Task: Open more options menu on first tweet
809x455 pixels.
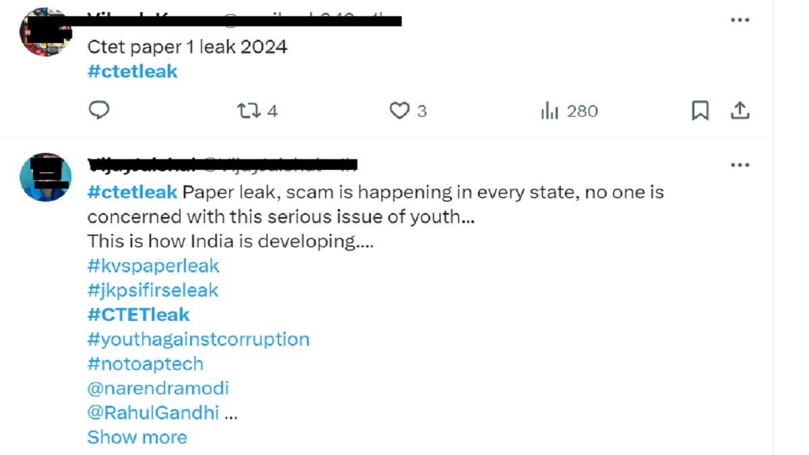Action: (x=740, y=20)
